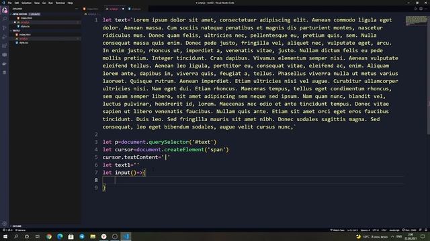Screen dimensions: 430x241
Task: Click the JavaScript language mode indicator
Action: click(394, 230)
